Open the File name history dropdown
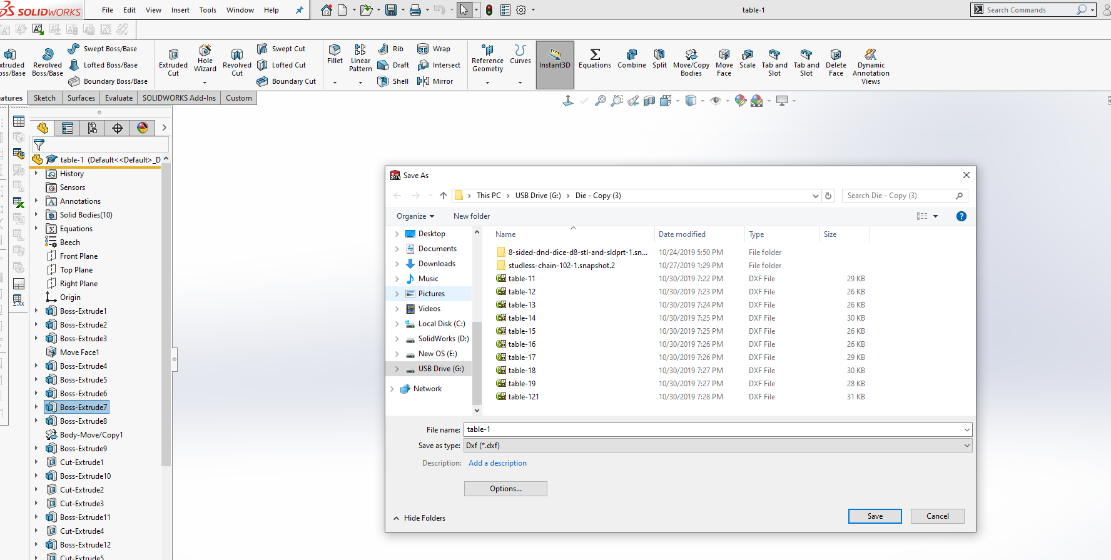Screen dimensions: 1111x560 point(966,429)
